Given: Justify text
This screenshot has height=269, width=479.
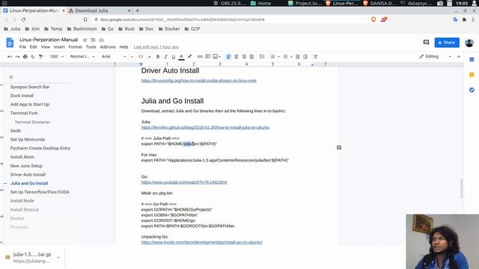Looking at the screenshot, I should pyautogui.click(x=251, y=57).
